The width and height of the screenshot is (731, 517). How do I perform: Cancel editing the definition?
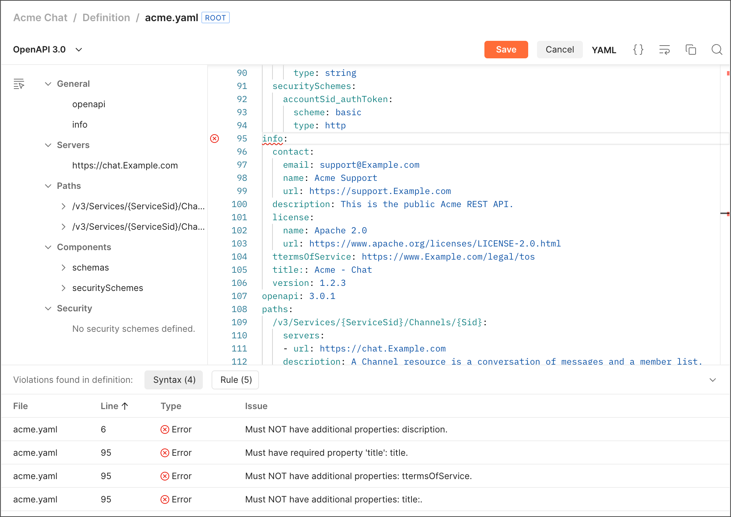560,49
